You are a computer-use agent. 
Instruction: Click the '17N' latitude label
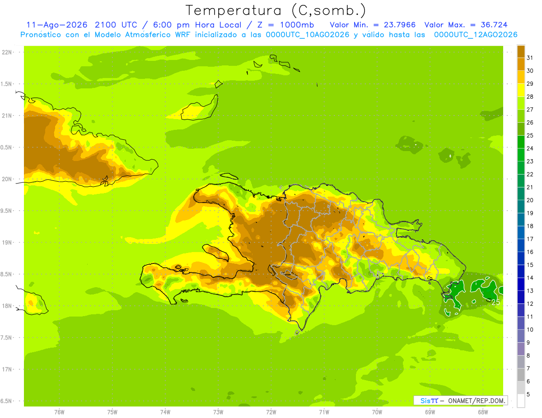7,369
